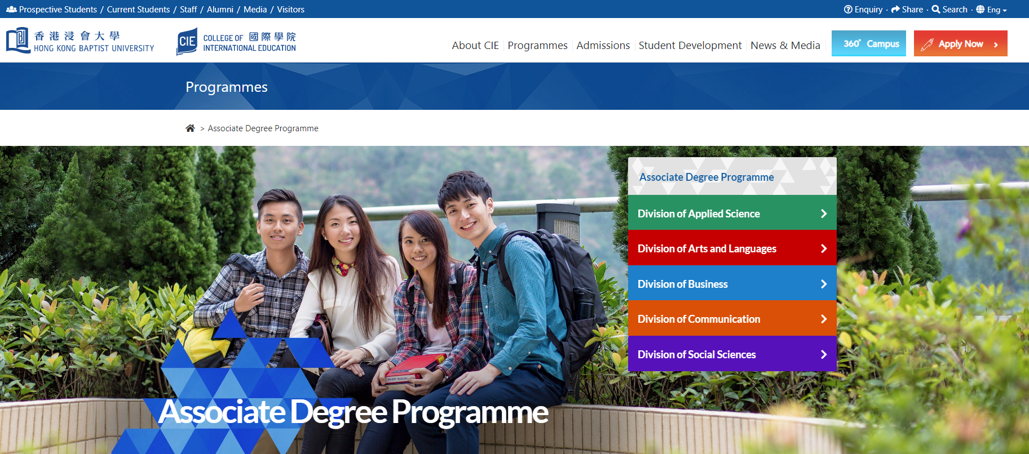Click the home icon in breadcrumb
Image resolution: width=1029 pixels, height=454 pixels.
pos(190,128)
